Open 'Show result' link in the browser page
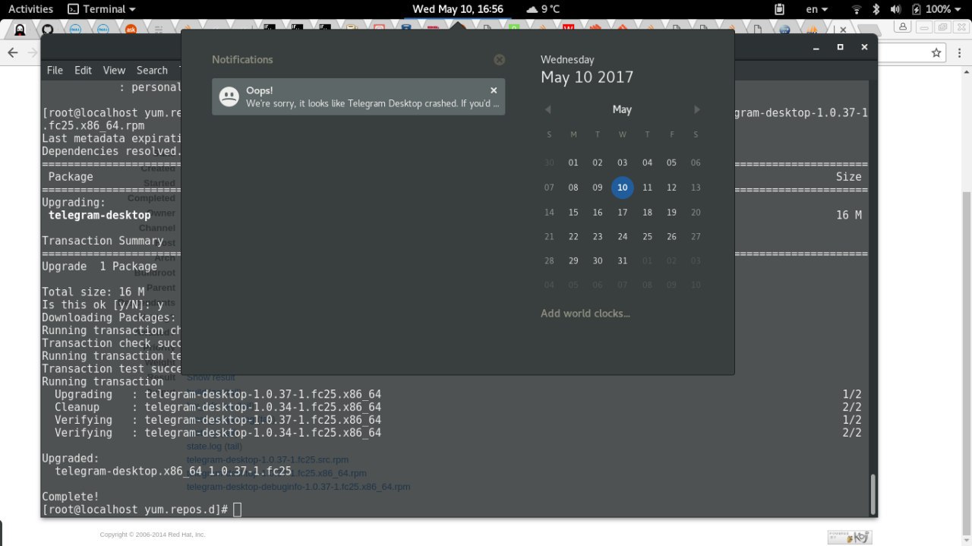Viewport: 972px width, 546px height. click(211, 377)
